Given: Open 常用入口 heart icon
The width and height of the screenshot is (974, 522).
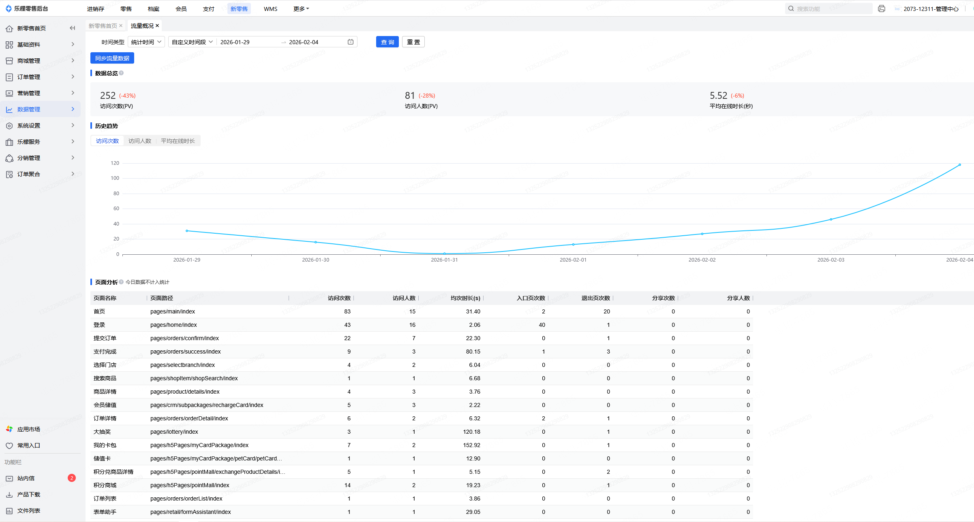Looking at the screenshot, I should click(x=9, y=445).
